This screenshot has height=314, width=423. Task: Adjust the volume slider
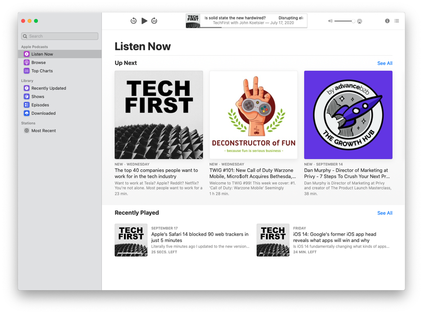tap(344, 21)
